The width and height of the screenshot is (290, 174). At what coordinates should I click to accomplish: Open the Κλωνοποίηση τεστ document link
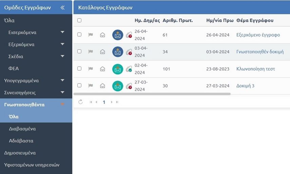pyautogui.click(x=255, y=69)
